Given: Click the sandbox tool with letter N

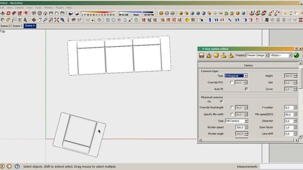Looking at the screenshot, I should pos(263,13).
